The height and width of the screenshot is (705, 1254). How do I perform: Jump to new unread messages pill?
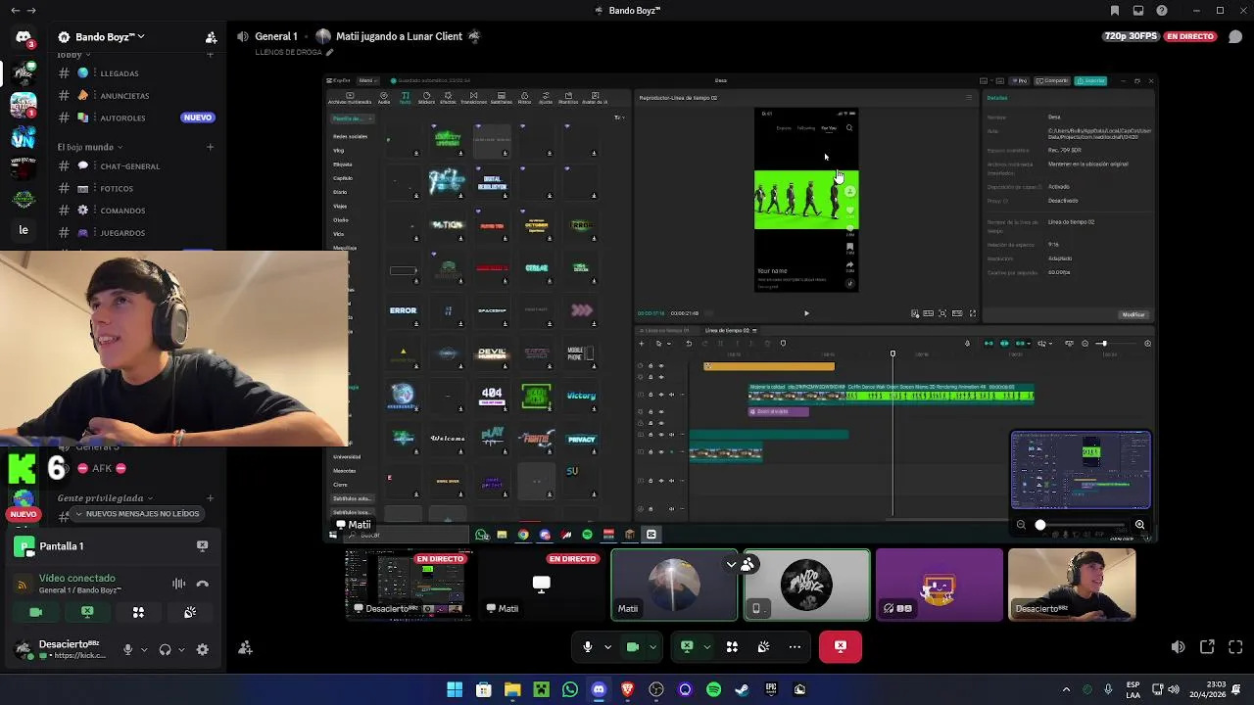click(137, 514)
